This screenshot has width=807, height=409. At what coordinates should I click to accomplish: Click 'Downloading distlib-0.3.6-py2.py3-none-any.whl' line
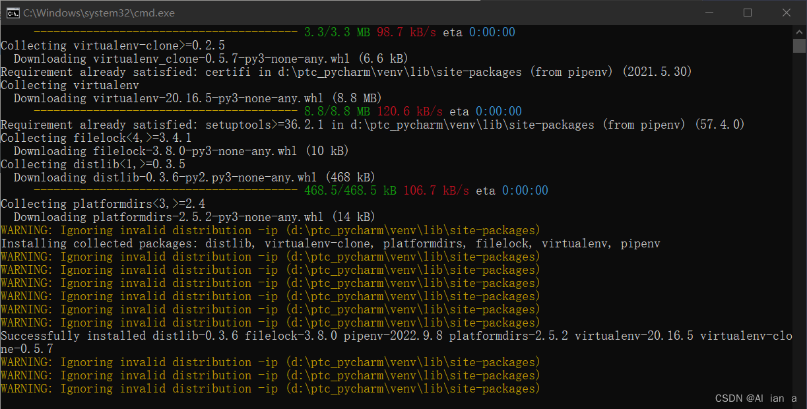(194, 177)
